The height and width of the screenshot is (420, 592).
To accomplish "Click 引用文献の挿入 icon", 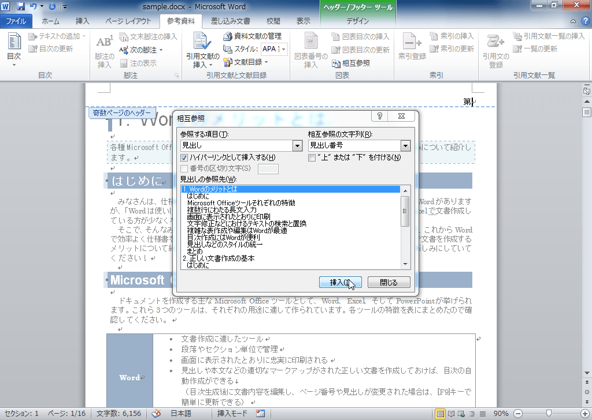I will 203,50.
